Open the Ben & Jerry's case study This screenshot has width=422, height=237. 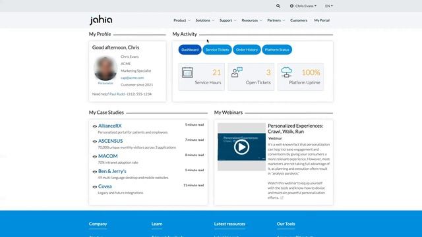pyautogui.click(x=112, y=171)
